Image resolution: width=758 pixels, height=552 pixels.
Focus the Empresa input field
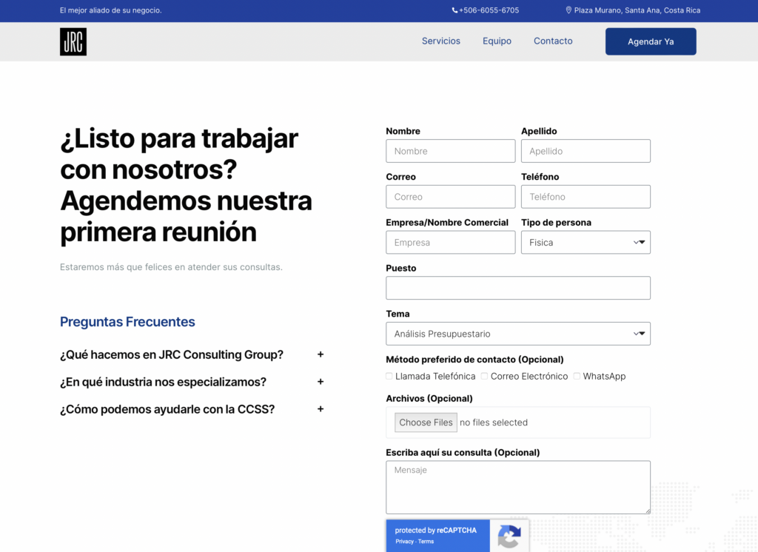451,242
